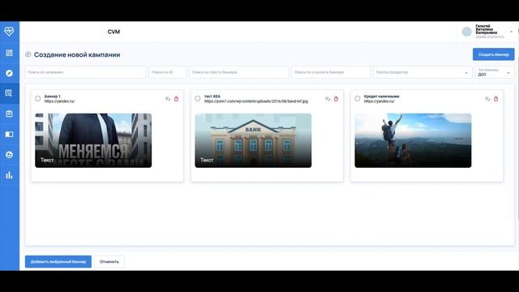Expand the user account menu arrow
519x292 pixels.
click(x=511, y=32)
